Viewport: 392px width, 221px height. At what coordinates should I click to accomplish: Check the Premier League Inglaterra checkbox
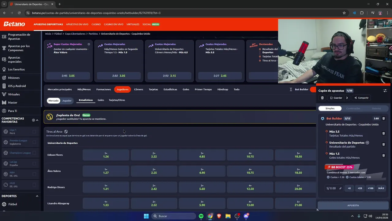[34, 142]
